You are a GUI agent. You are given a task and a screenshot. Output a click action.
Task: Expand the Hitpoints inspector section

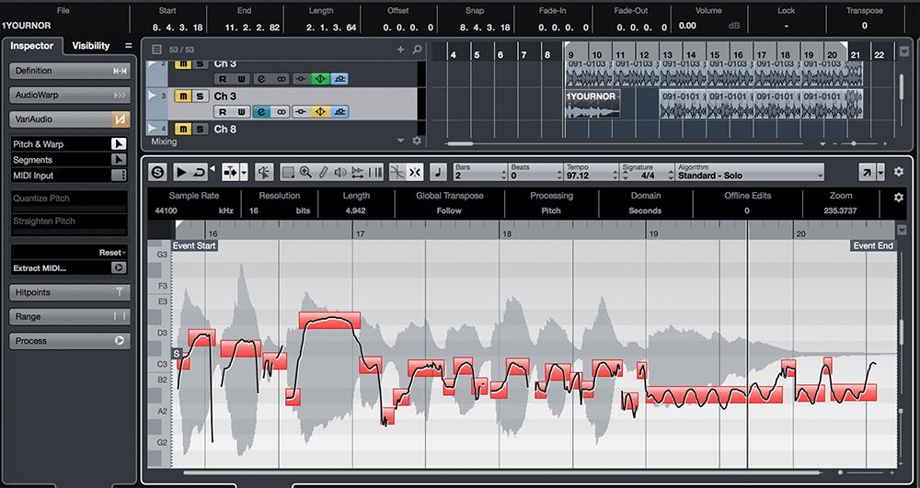coord(70,292)
